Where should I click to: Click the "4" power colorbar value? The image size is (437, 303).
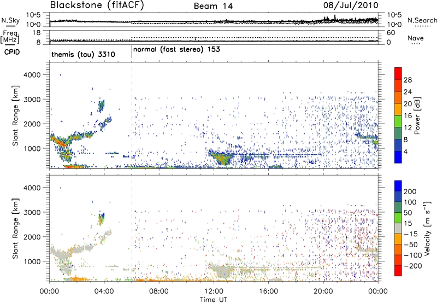(x=405, y=152)
